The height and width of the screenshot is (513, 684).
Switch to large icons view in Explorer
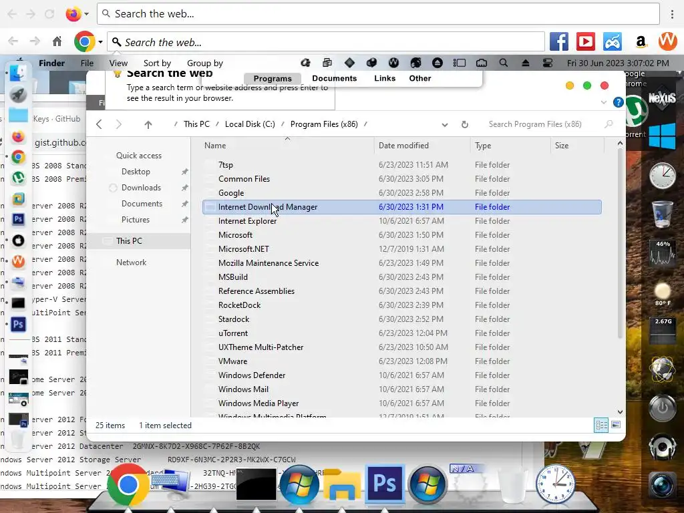[615, 424]
